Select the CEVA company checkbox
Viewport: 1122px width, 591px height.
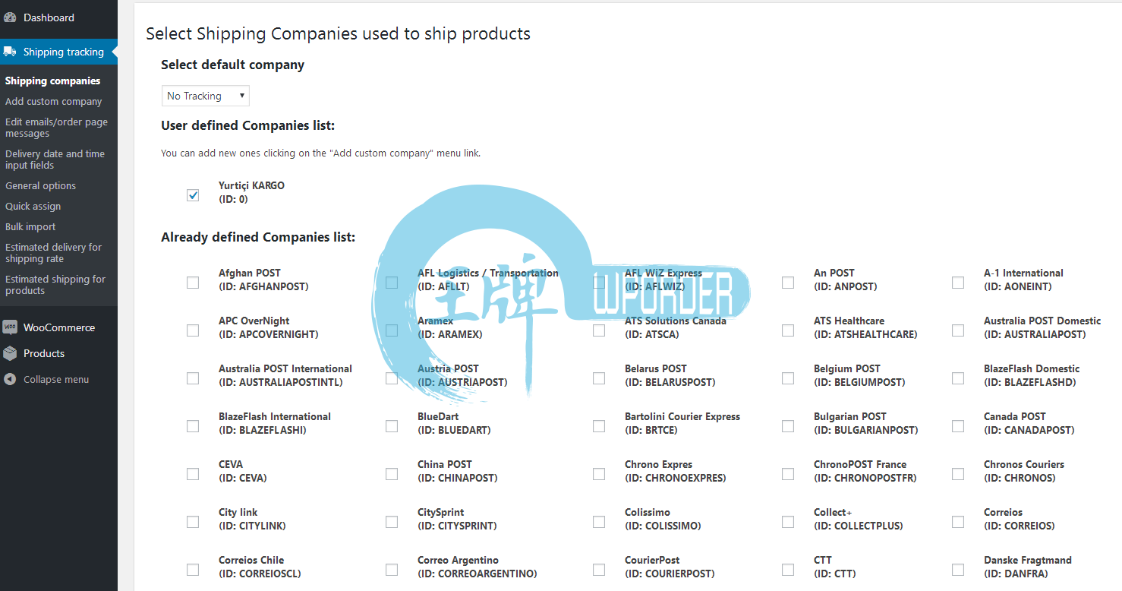(x=193, y=474)
